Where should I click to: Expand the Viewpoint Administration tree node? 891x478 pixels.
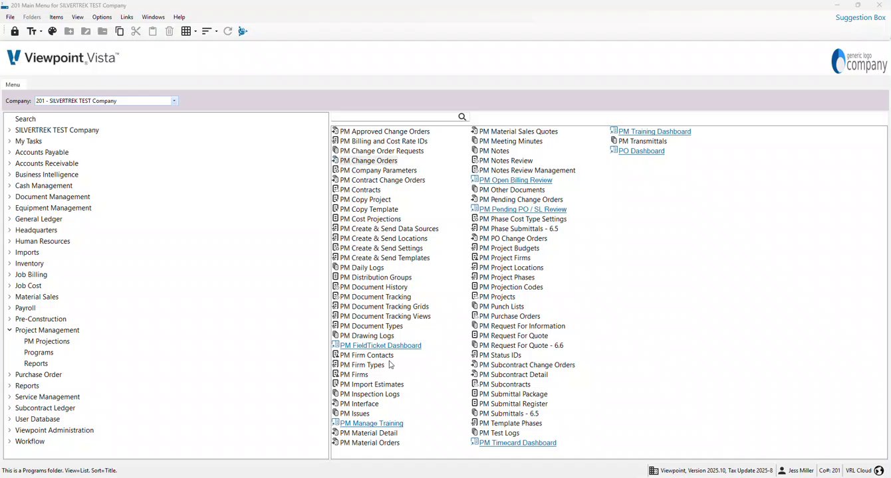coord(9,430)
